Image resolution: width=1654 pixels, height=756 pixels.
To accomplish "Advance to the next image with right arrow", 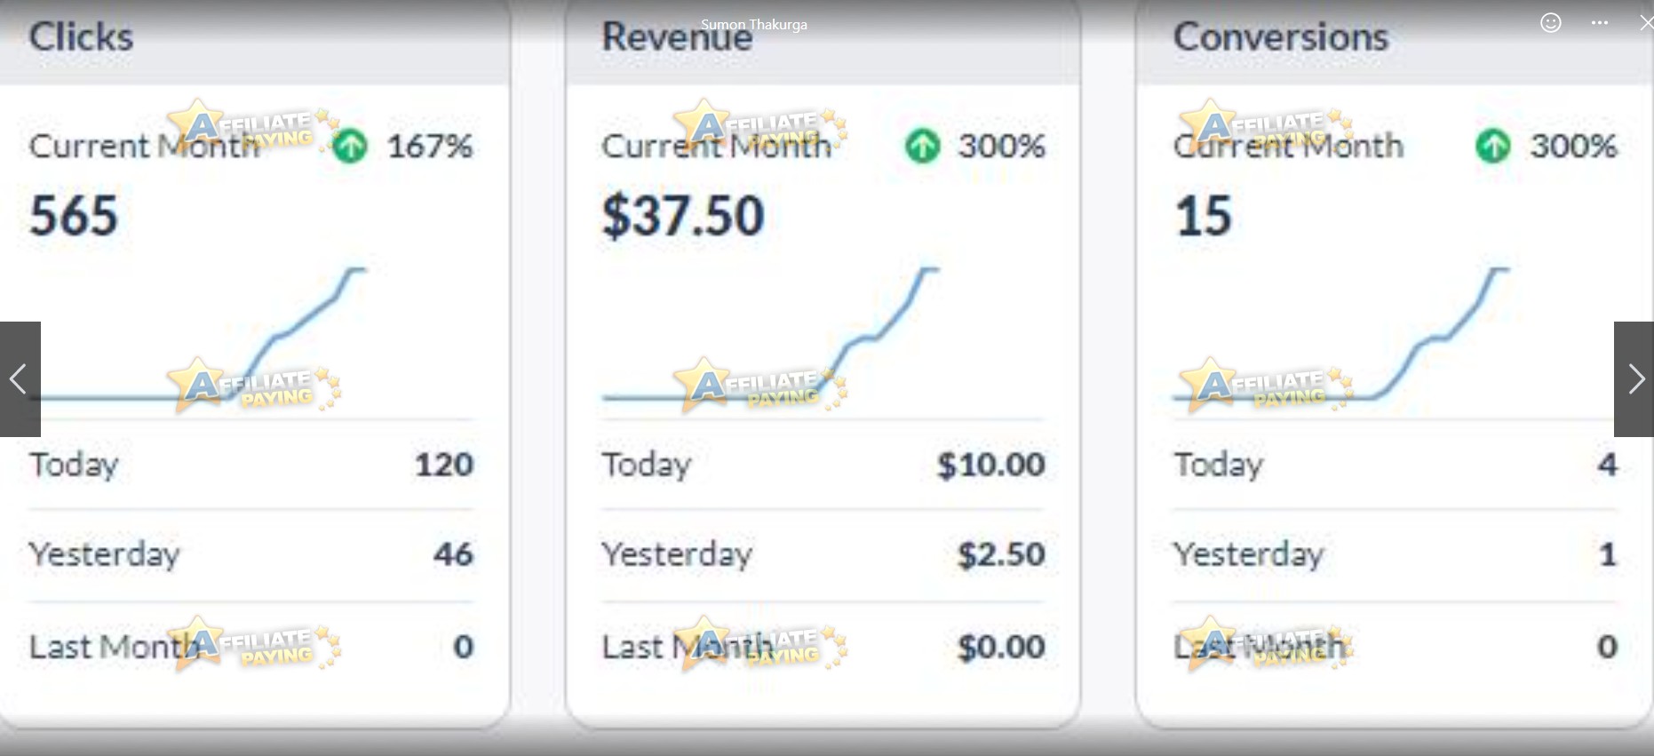I will [1634, 379].
